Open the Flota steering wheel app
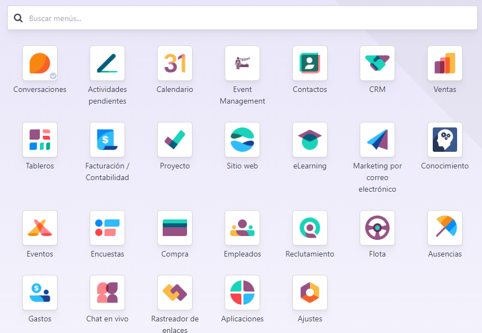482x333 pixels. pos(377,228)
